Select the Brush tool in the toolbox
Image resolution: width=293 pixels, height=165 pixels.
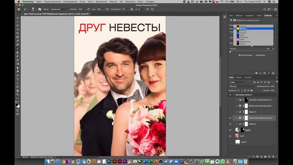coord(17,49)
